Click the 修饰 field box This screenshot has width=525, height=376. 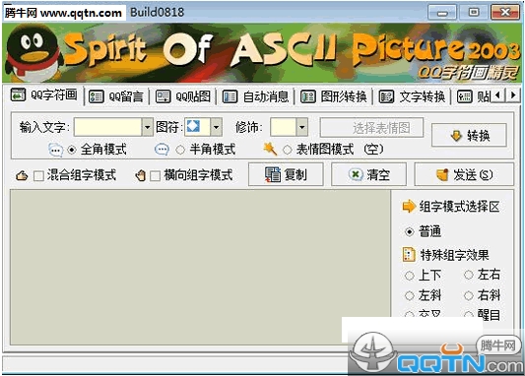click(283, 127)
